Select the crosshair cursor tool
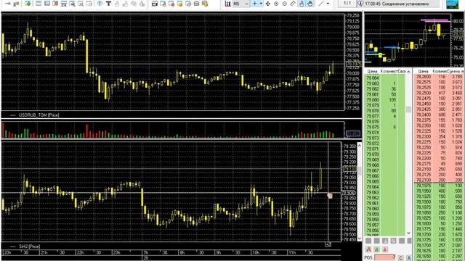Image resolution: width=465 pixels, height=261 pixels. point(254,4)
